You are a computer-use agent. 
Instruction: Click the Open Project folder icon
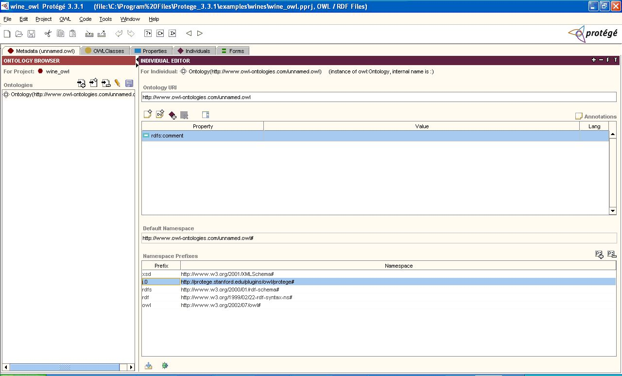tap(19, 34)
